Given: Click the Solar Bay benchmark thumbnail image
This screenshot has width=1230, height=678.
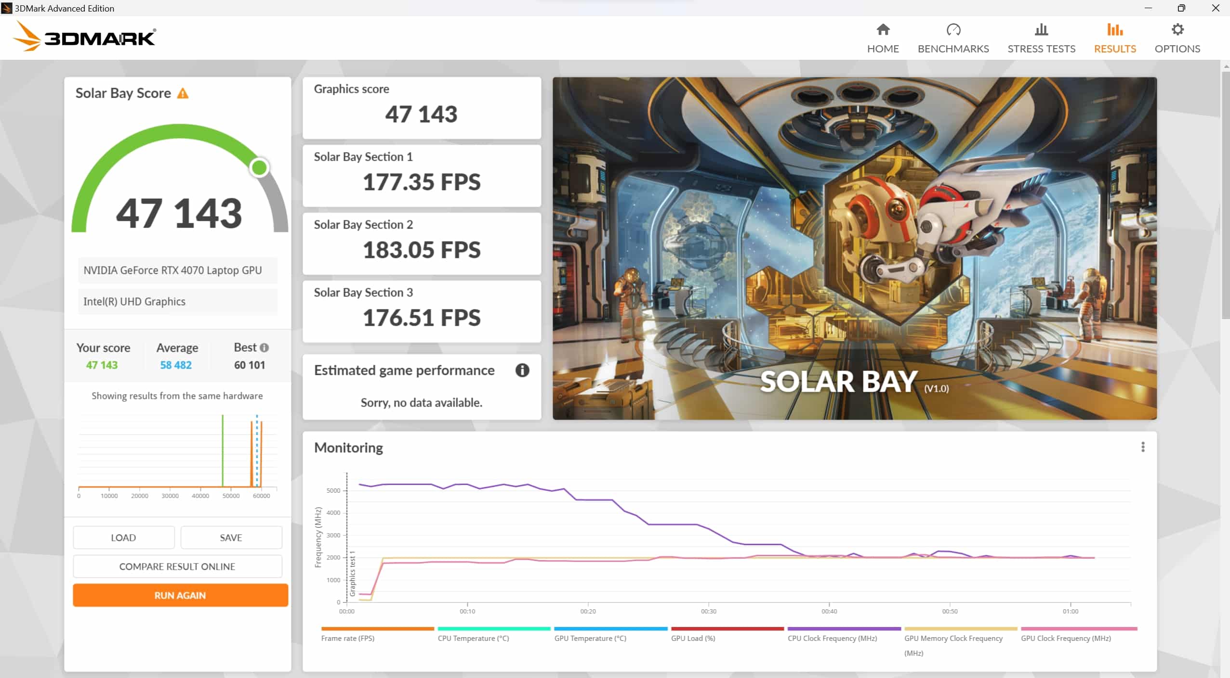Looking at the screenshot, I should 854,248.
